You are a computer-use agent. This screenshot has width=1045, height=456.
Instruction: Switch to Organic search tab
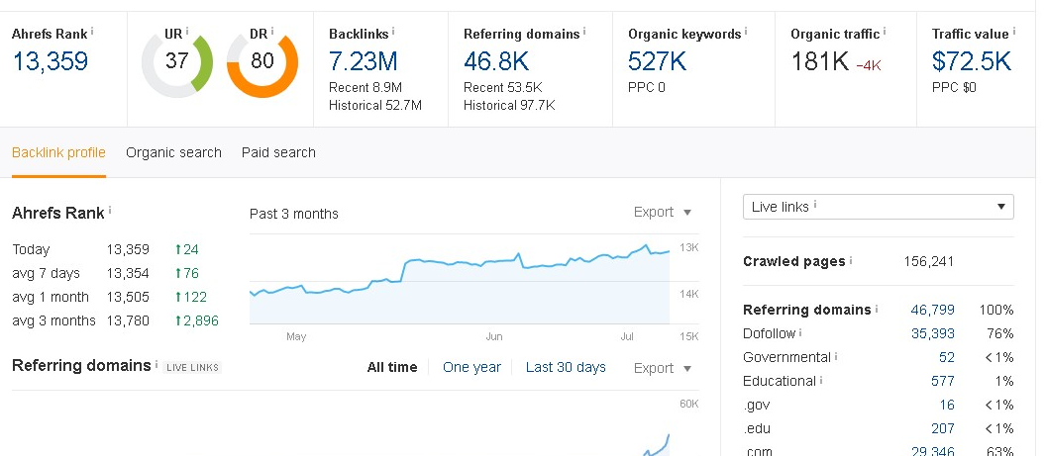(173, 152)
